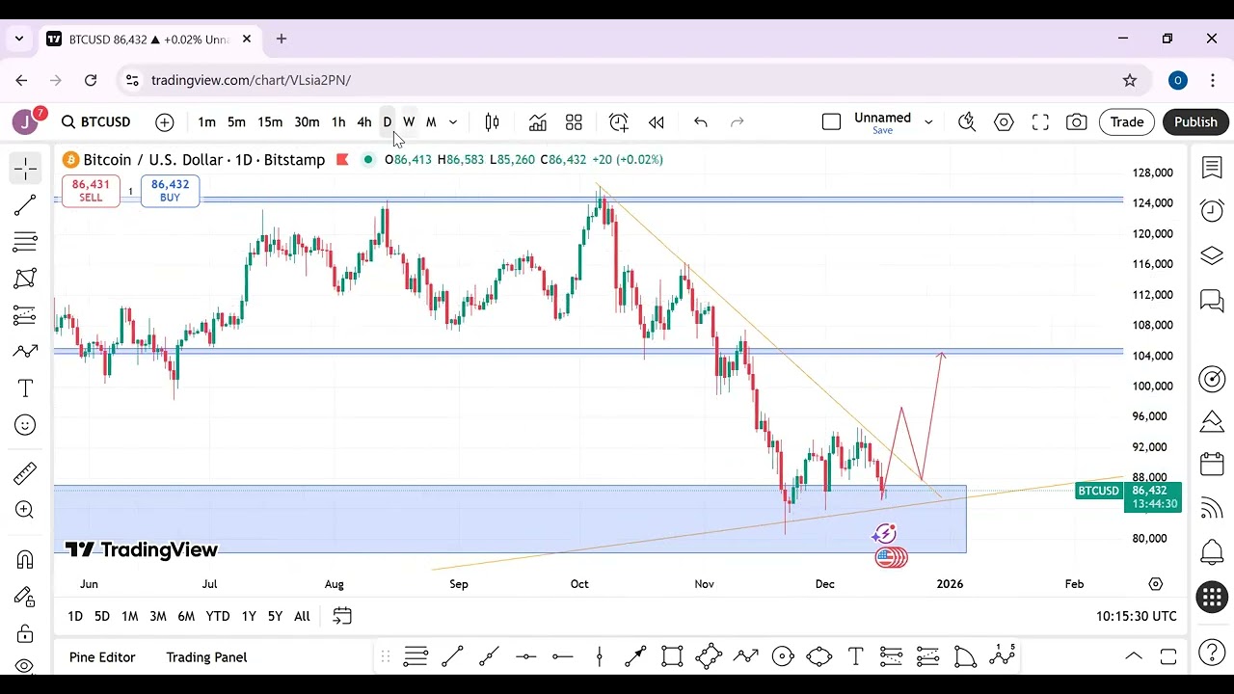The height and width of the screenshot is (694, 1234).
Task: Open the emoji icons tool
Action: click(x=25, y=425)
